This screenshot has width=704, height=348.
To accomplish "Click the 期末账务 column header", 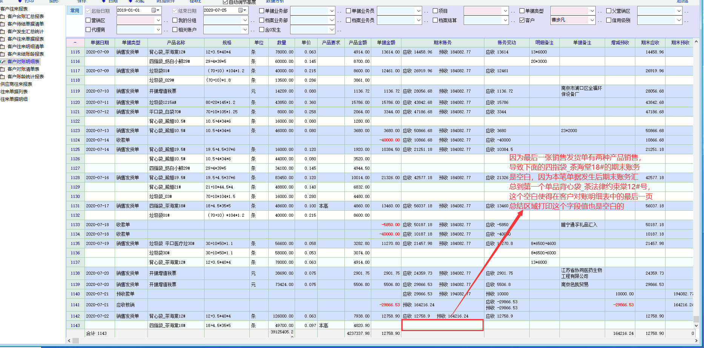I will (x=442, y=43).
